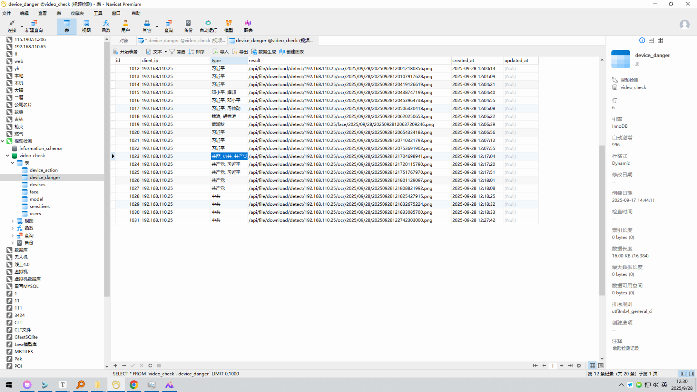Click the 图表 (Chart) toolbar icon

(248, 26)
